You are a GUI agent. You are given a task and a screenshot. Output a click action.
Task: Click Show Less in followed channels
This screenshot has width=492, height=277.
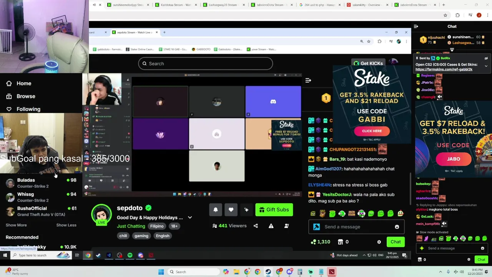tap(66, 225)
